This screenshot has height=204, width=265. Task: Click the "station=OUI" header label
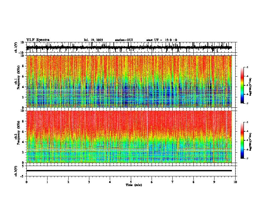124,40
